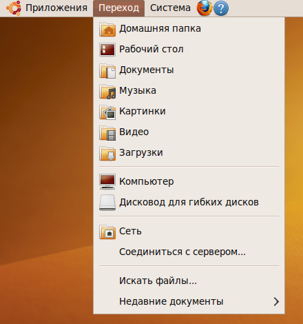Open the Приложения menu
The image size is (303, 324).
56,8
